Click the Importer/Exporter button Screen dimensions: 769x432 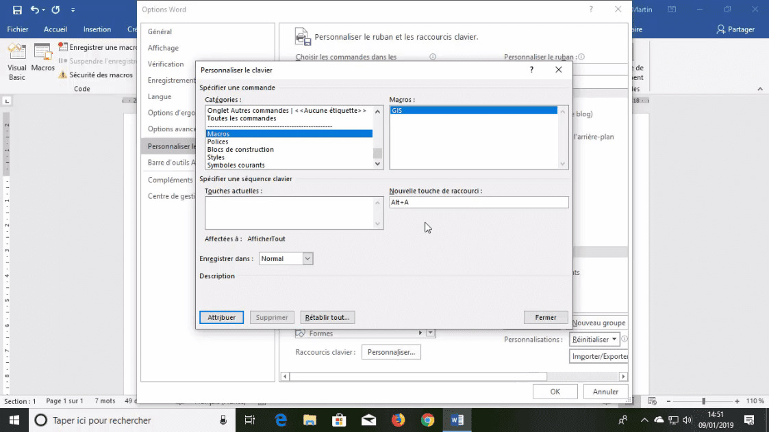pyautogui.click(x=598, y=356)
